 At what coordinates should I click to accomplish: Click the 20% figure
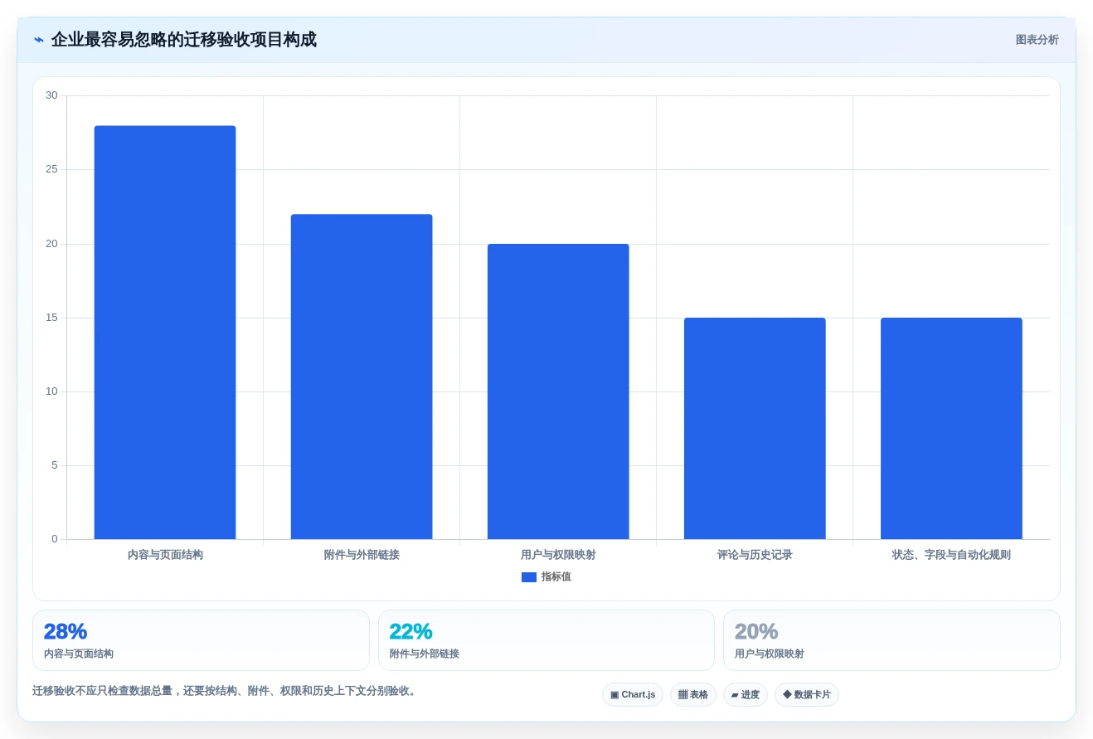(756, 632)
